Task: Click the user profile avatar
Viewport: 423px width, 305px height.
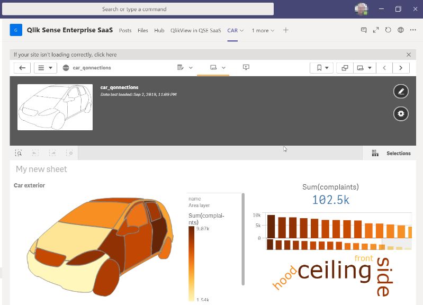Action: coord(361,9)
